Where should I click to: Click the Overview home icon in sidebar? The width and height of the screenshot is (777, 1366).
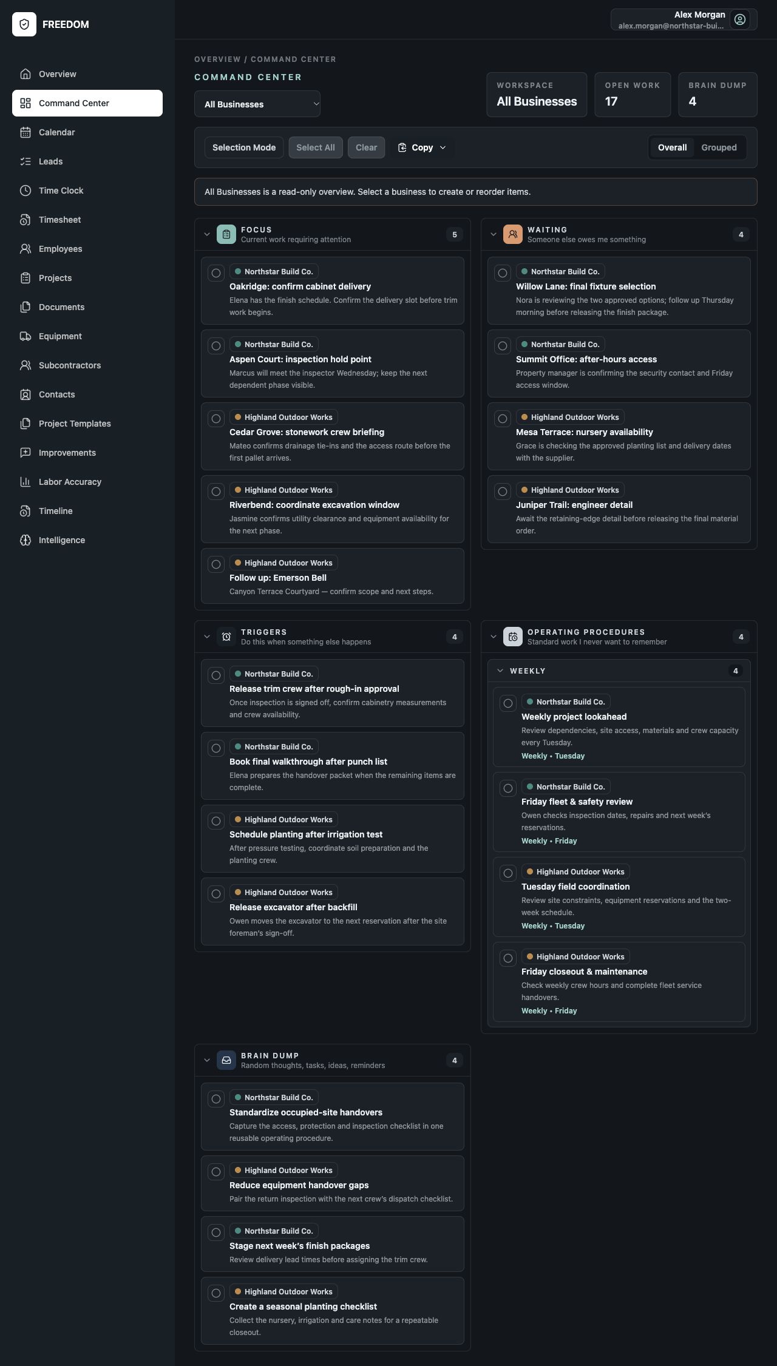pyautogui.click(x=25, y=74)
